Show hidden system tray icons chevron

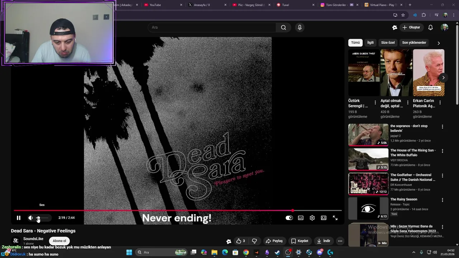[x=413, y=252]
